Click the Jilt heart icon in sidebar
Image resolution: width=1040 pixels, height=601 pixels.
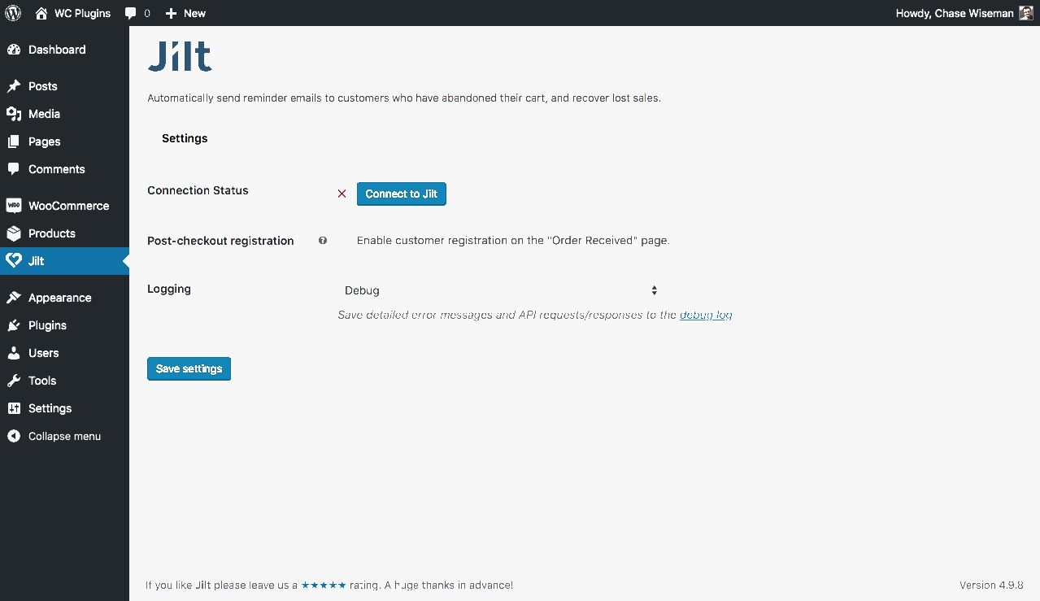[x=13, y=261]
